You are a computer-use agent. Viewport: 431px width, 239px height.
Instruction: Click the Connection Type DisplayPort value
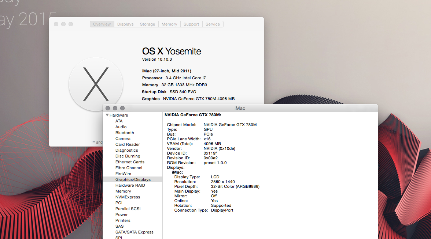pyautogui.click(x=222, y=210)
